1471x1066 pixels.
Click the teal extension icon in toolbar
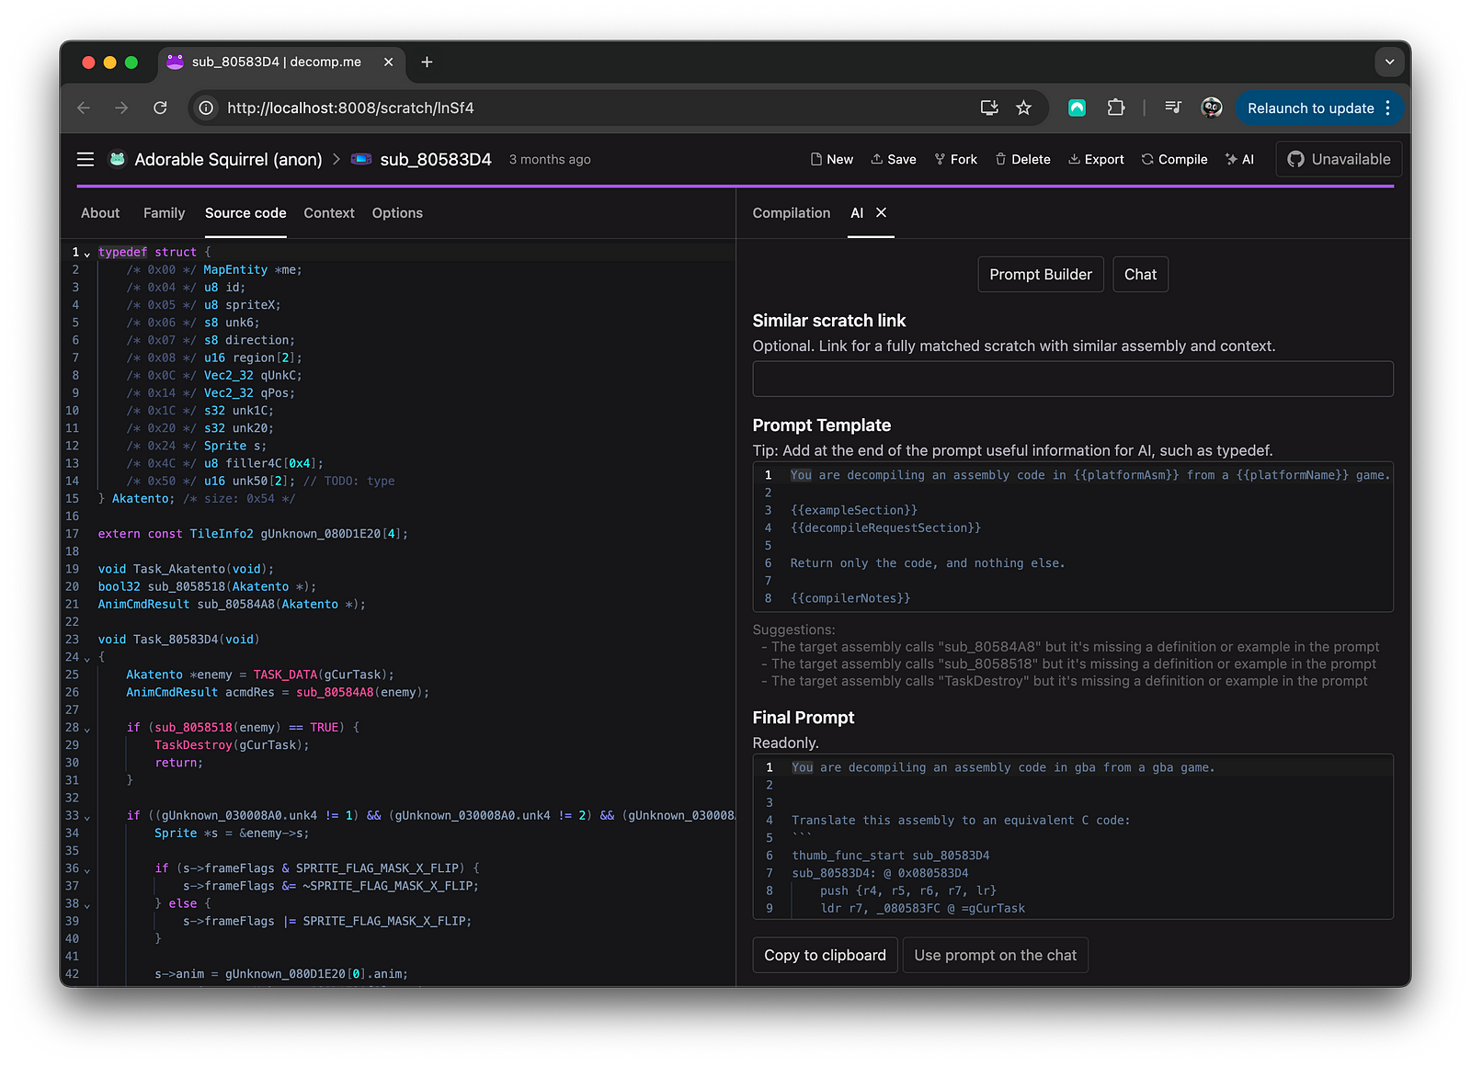point(1077,108)
